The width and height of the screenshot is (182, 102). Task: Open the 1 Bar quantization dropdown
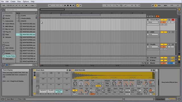pos(33,5)
